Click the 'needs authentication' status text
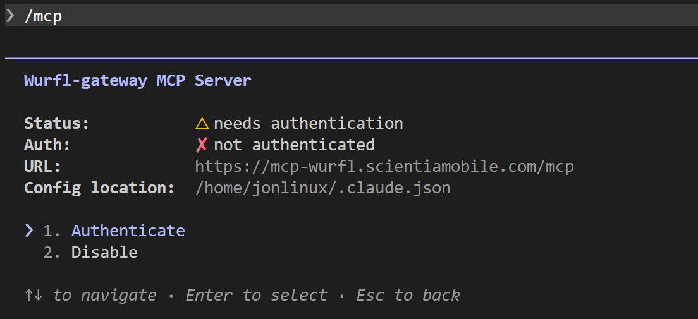The image size is (698, 319). coord(309,123)
